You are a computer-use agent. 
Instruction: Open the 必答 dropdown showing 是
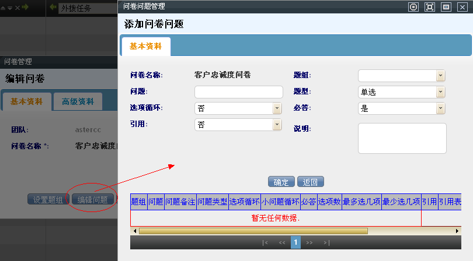pos(440,108)
